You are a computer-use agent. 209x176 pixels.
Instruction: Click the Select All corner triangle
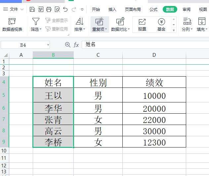point(6,55)
